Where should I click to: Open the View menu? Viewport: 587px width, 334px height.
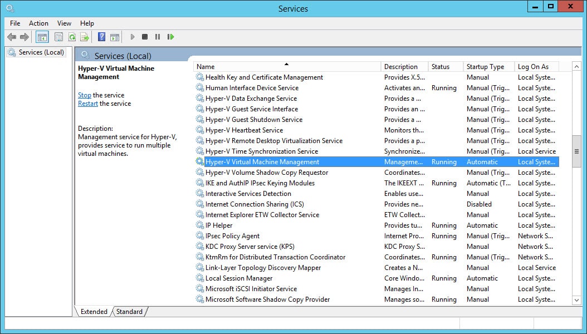click(64, 23)
